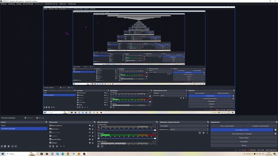The height and width of the screenshot is (156, 278).
Task: Add a scene transition with plus icon
Action: (x=200, y=133)
